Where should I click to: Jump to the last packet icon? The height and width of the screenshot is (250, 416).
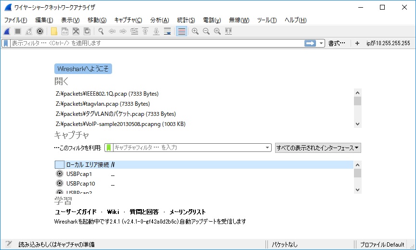156,31
